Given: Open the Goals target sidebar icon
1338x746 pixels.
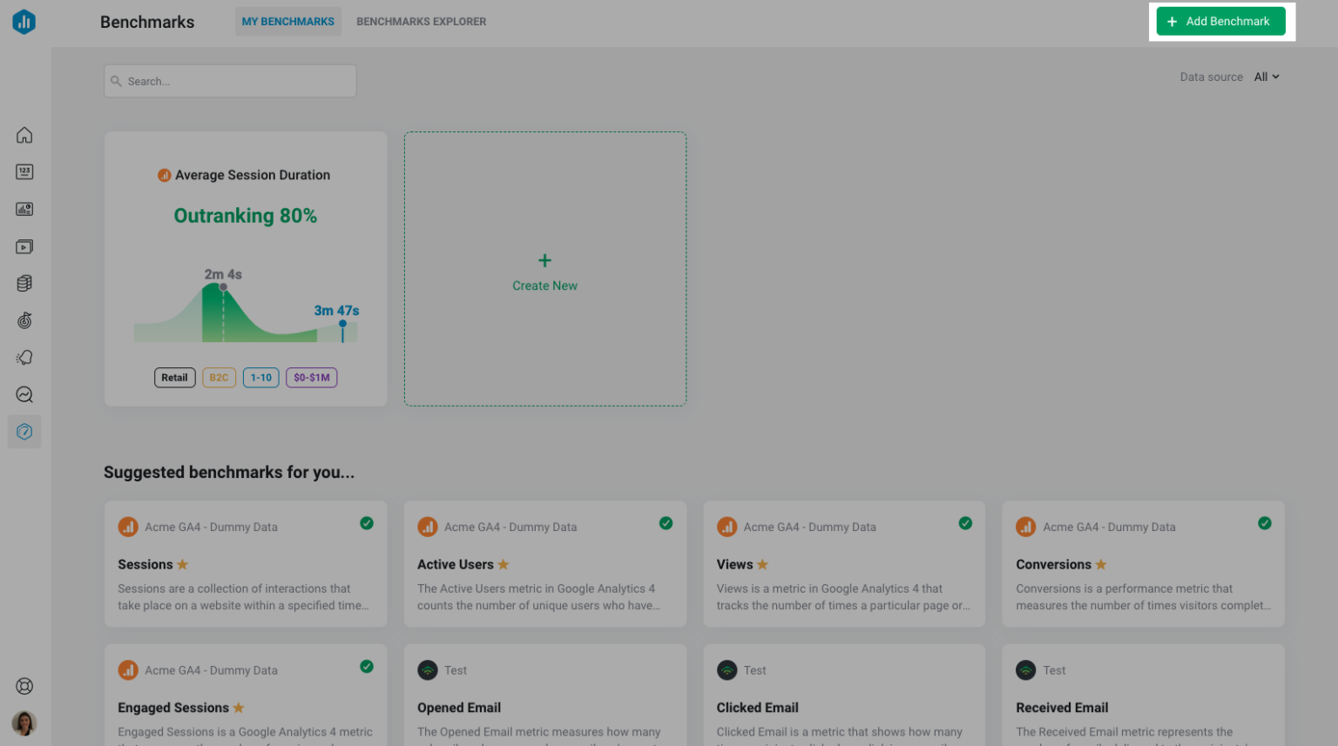Looking at the screenshot, I should [x=24, y=320].
